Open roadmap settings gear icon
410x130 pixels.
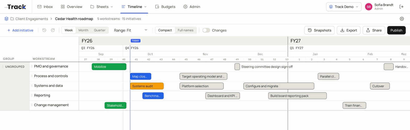402,19
